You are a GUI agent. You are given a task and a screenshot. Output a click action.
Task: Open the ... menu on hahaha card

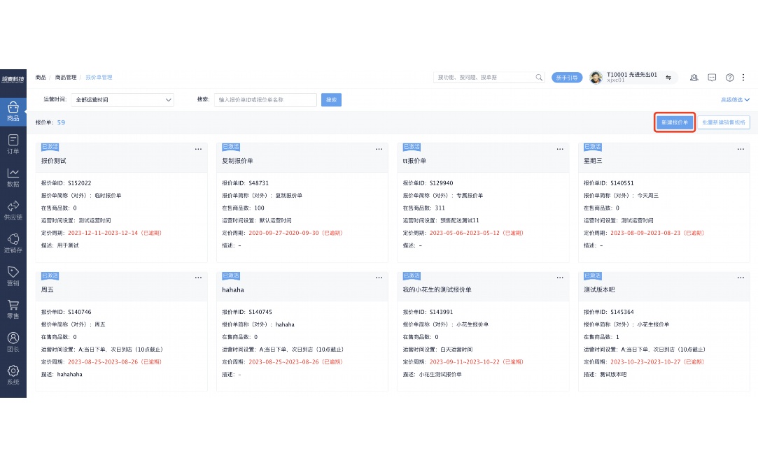379,277
